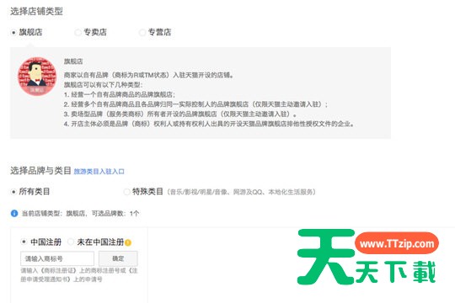Select the 专卖店 store type radio button
Viewport: 455px width, 303px height.
[78, 32]
